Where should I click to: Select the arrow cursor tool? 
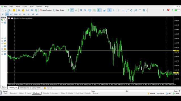click(x=109, y=10)
